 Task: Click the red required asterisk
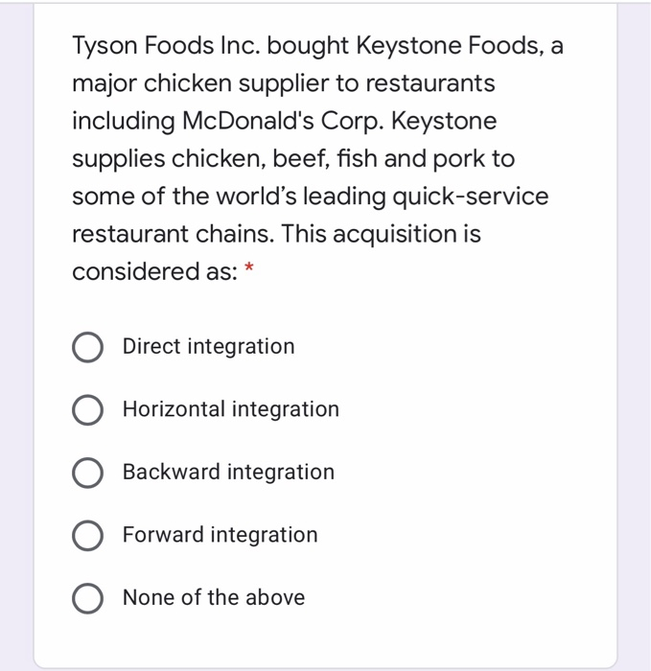pyautogui.click(x=248, y=268)
